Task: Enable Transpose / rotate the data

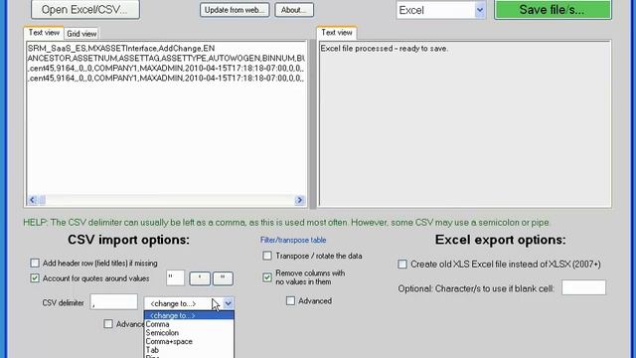Action: [x=267, y=256]
